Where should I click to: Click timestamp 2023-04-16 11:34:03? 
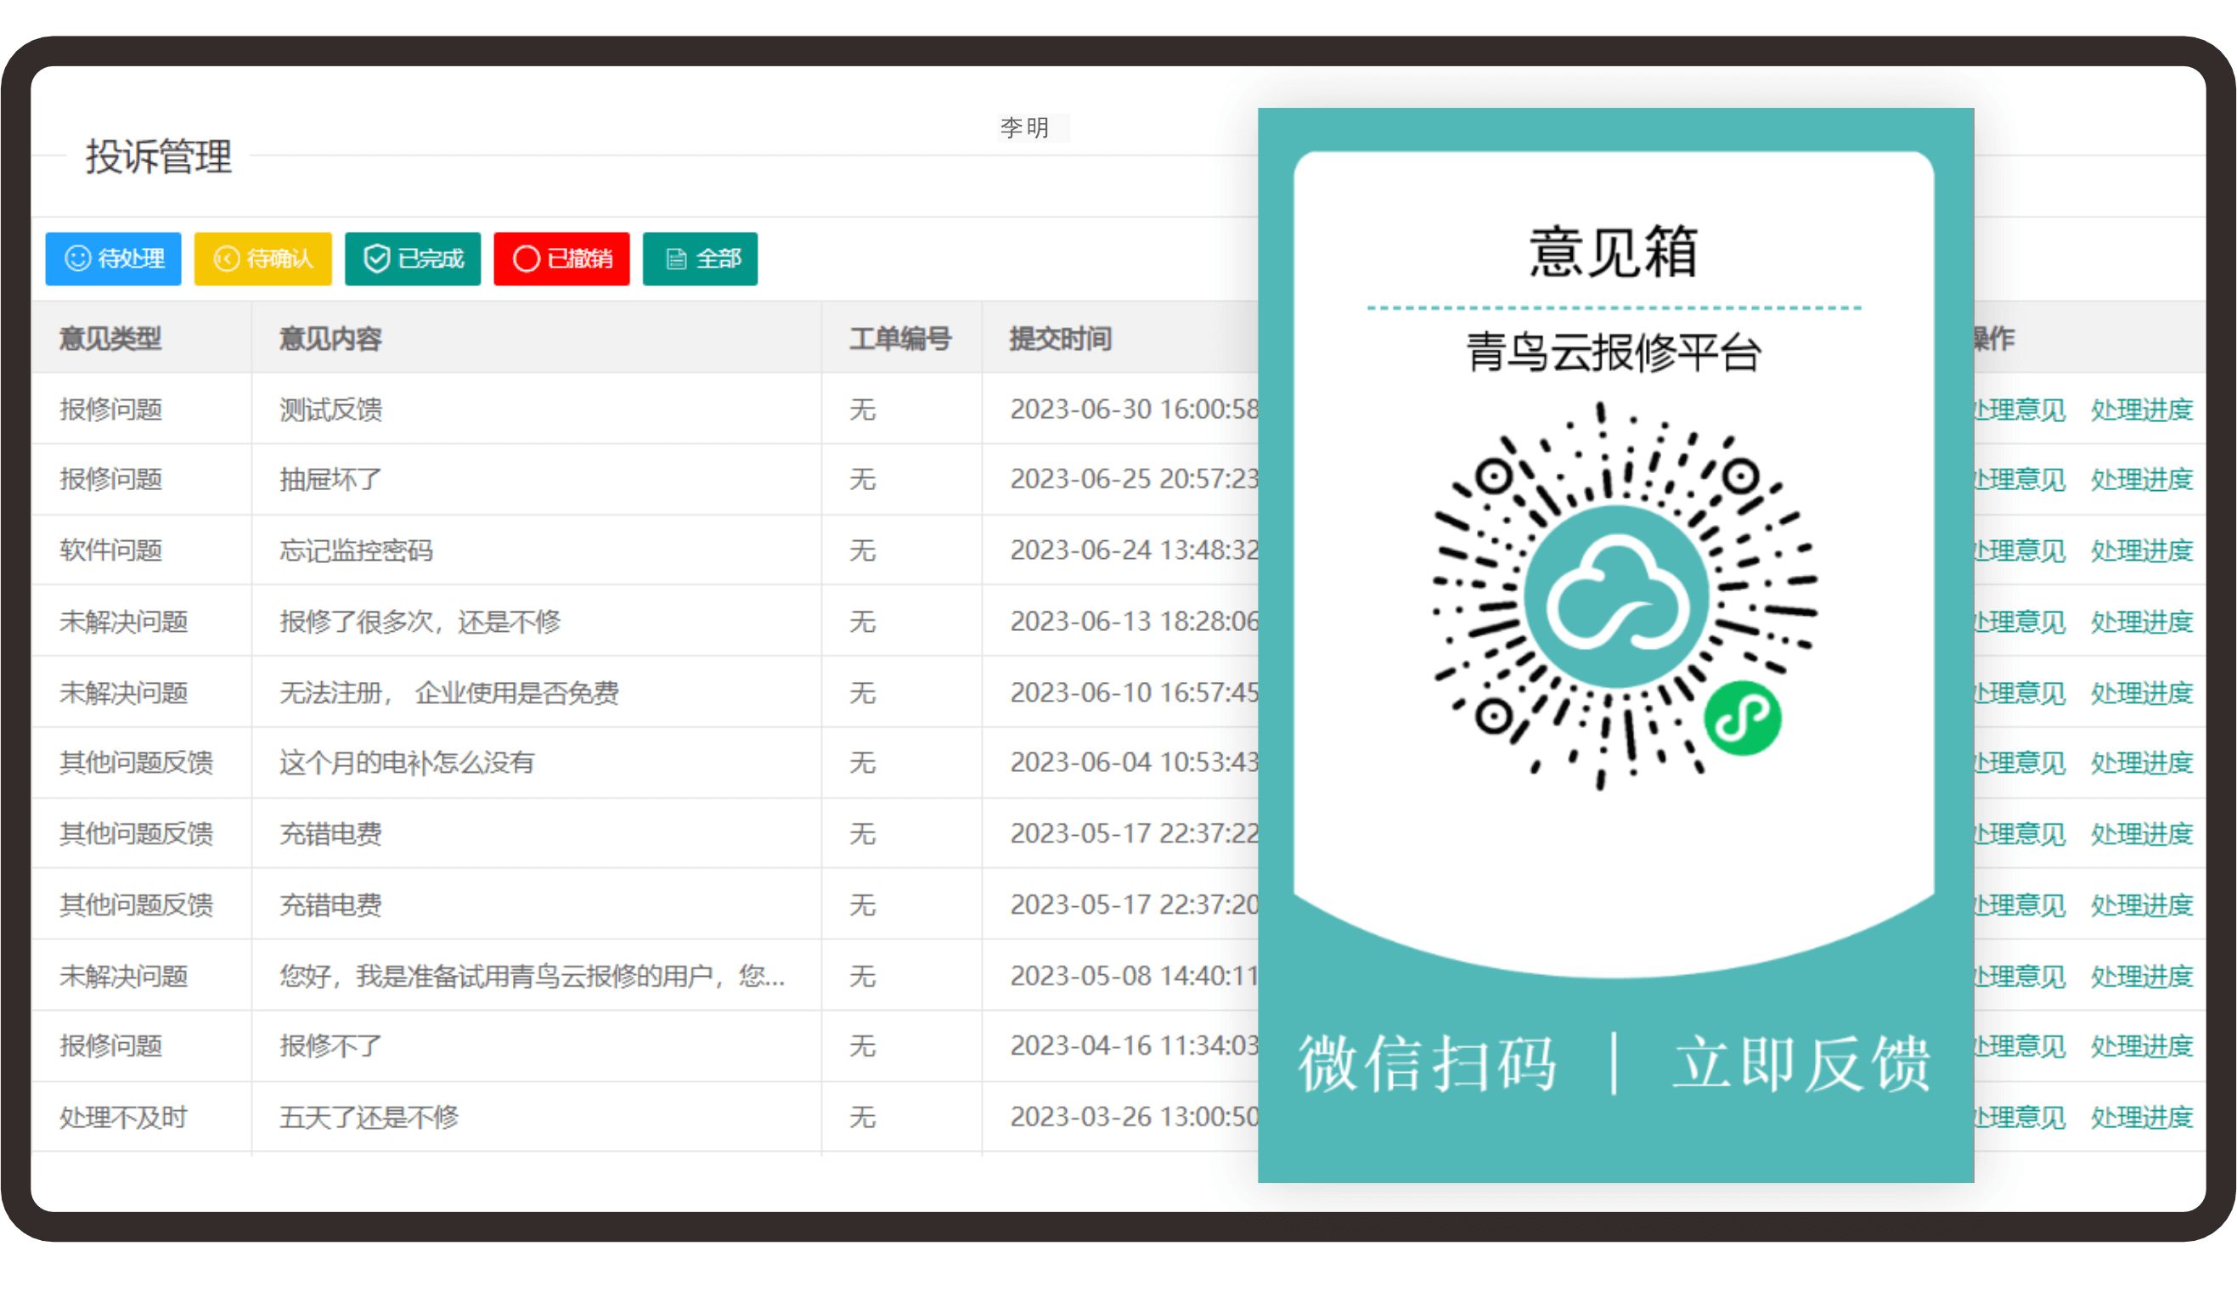[x=1134, y=1046]
